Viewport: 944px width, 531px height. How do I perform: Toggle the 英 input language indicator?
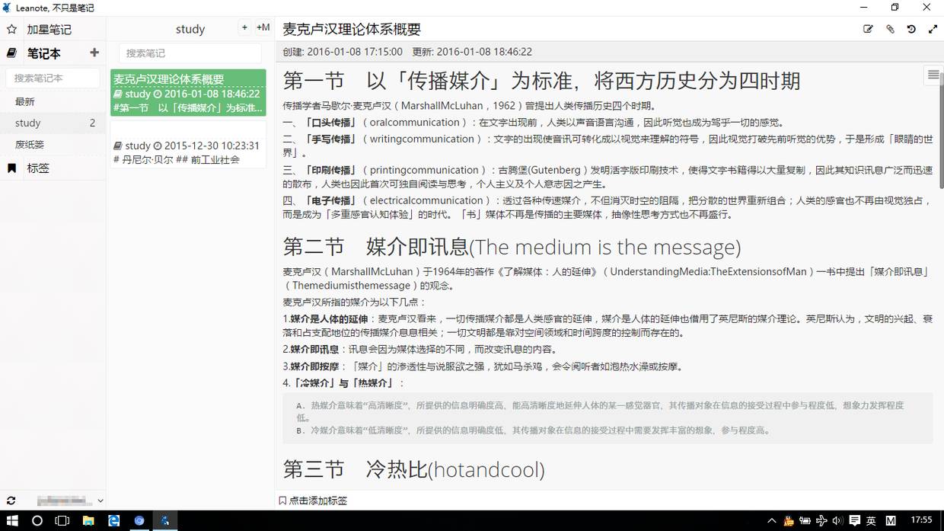click(x=871, y=521)
